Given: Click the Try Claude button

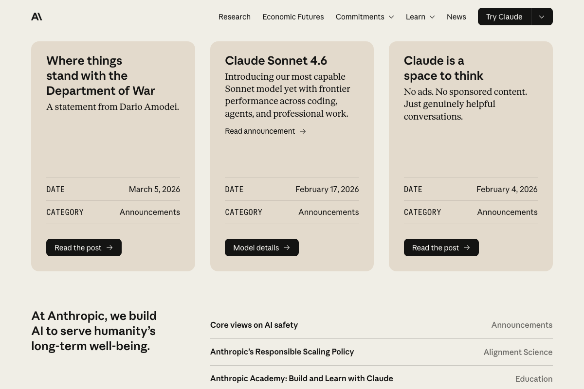Looking at the screenshot, I should click(504, 17).
